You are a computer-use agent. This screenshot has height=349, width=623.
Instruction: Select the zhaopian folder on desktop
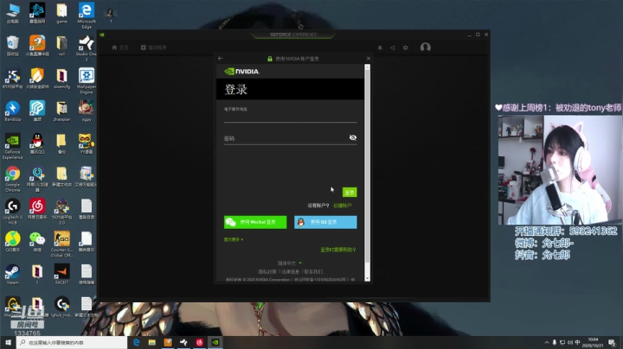(61, 111)
